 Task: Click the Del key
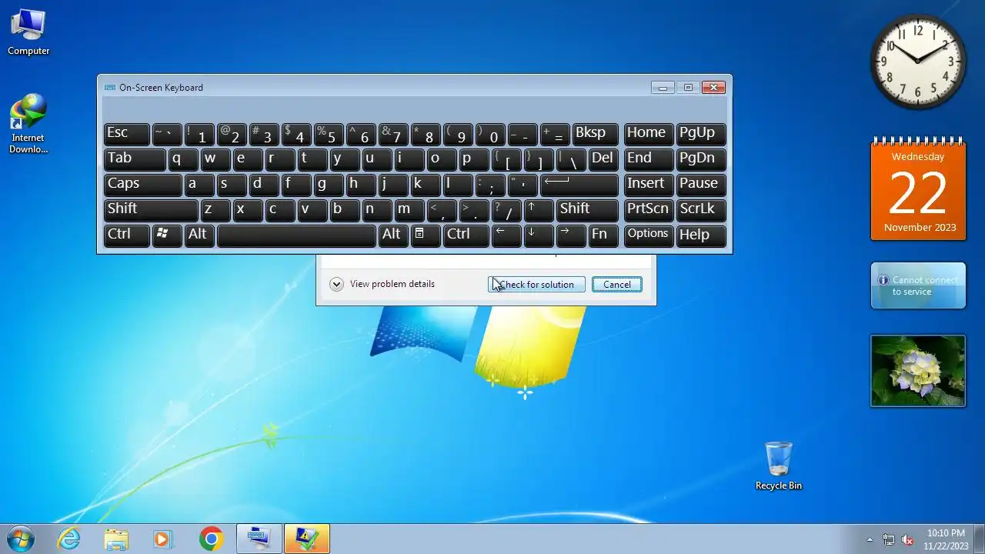(603, 159)
